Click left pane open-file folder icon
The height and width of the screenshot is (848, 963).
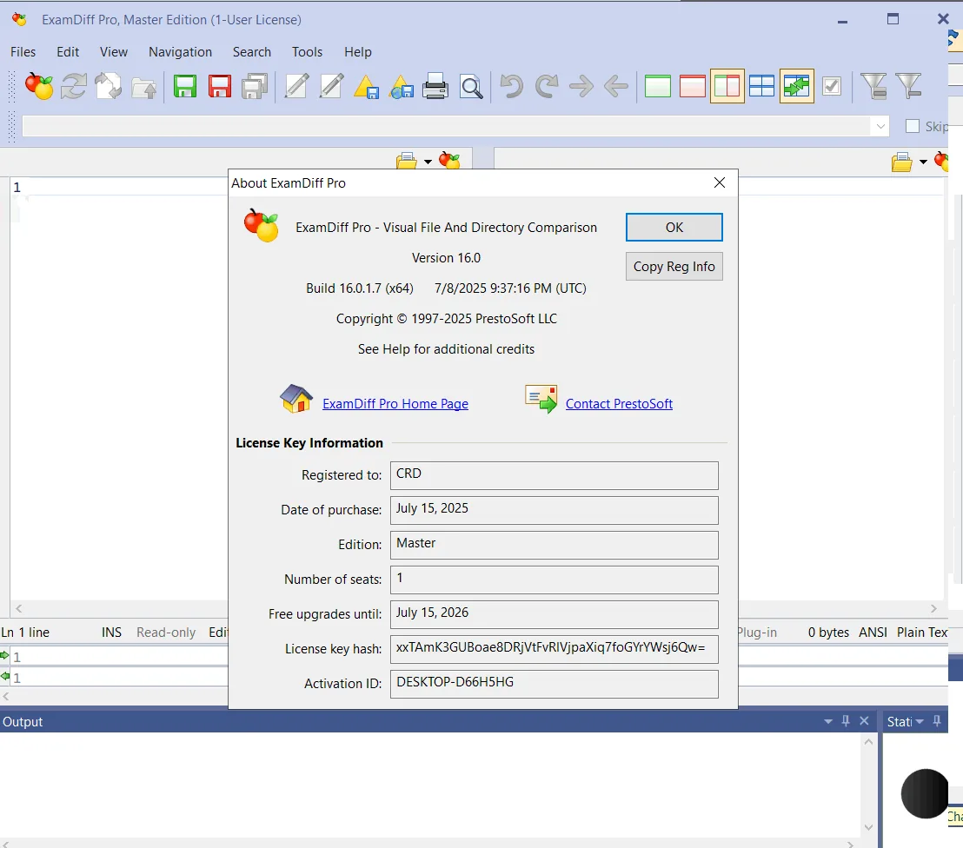(x=406, y=161)
